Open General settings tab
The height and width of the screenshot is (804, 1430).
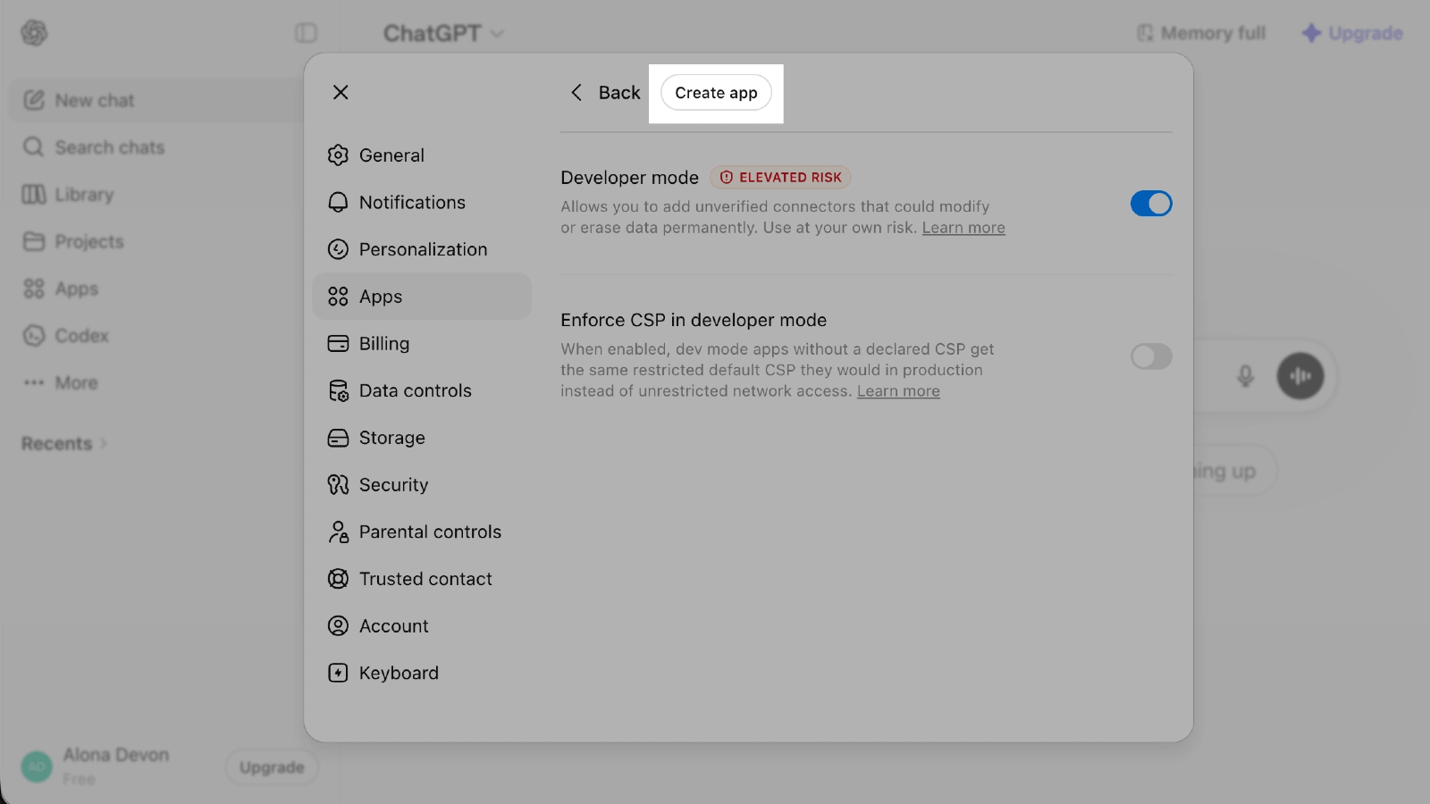pos(422,155)
